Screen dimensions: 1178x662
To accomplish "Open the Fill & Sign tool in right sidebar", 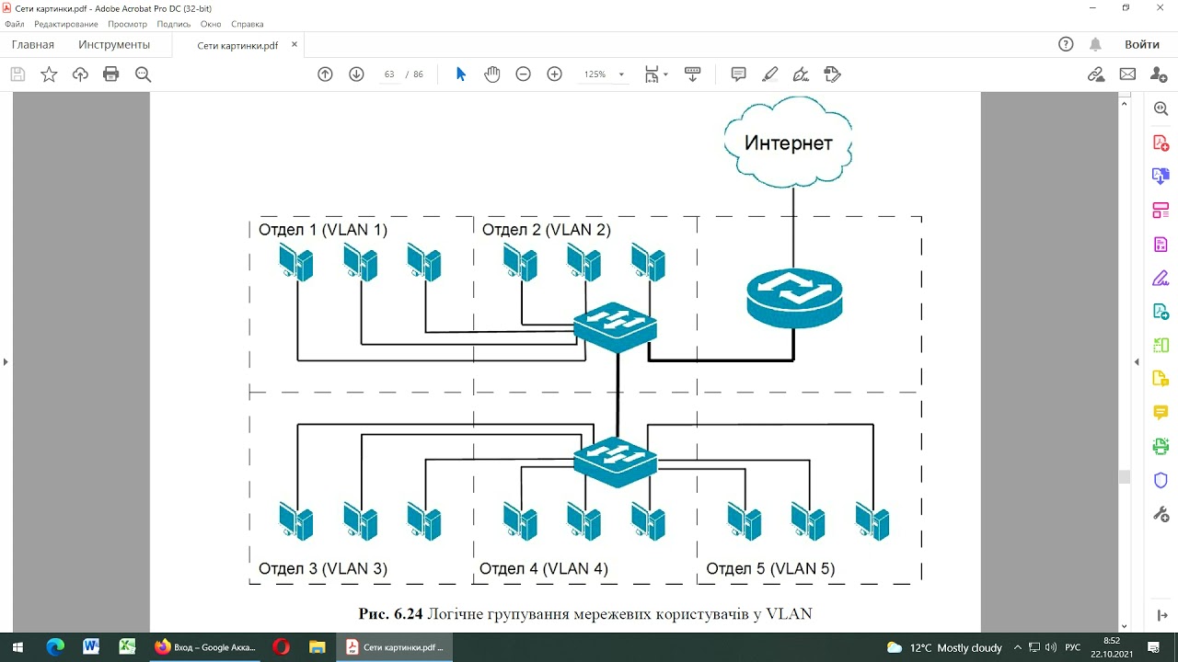I will (1161, 278).
